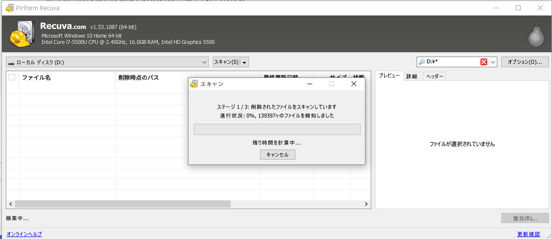Open the オンラインヘルプ link
This screenshot has height=239, width=552.
tap(24, 234)
